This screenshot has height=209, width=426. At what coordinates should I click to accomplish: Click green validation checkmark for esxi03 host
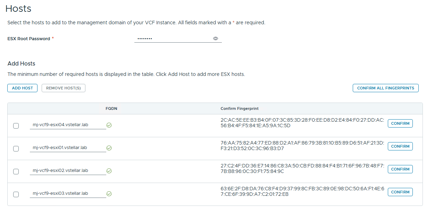tap(109, 194)
